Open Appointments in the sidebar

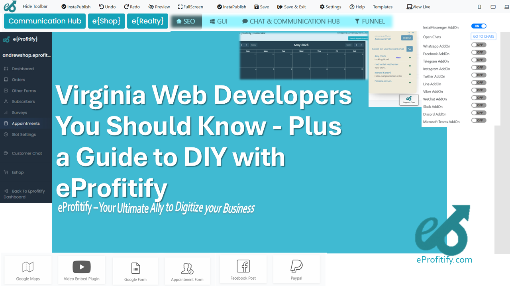[x=25, y=124]
